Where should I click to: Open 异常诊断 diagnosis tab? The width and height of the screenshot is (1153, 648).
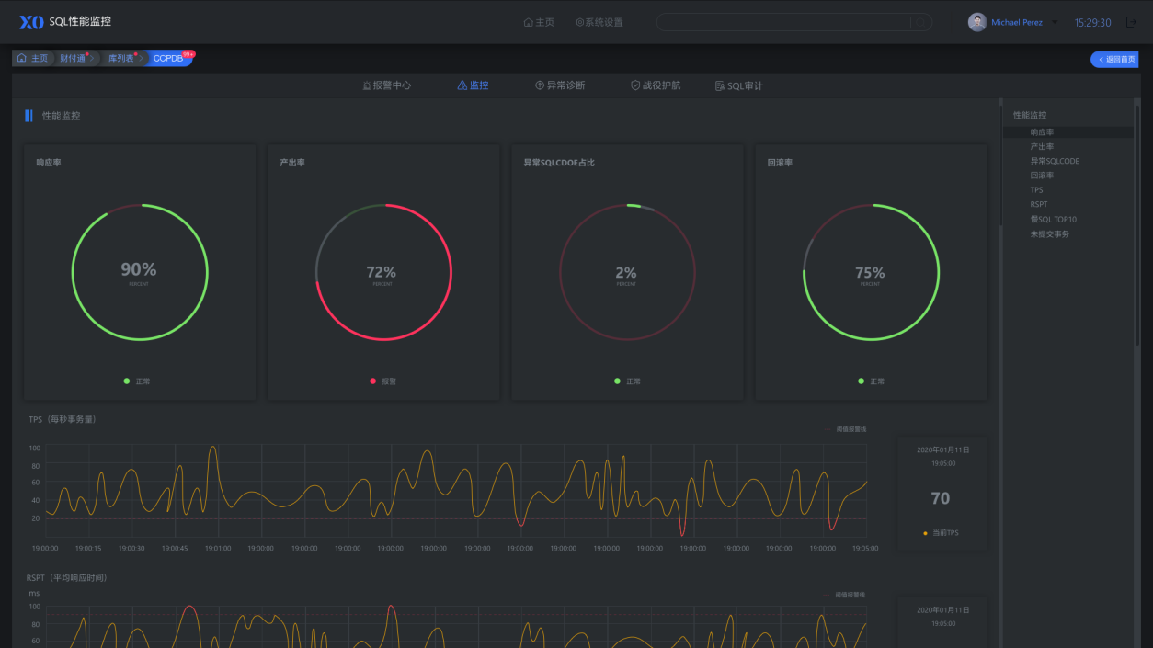[560, 85]
